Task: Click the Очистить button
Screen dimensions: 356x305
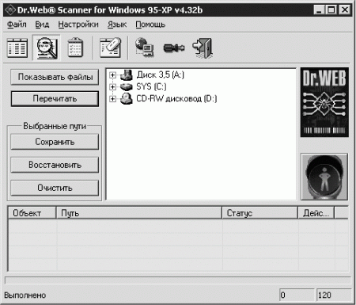Action: (55, 188)
